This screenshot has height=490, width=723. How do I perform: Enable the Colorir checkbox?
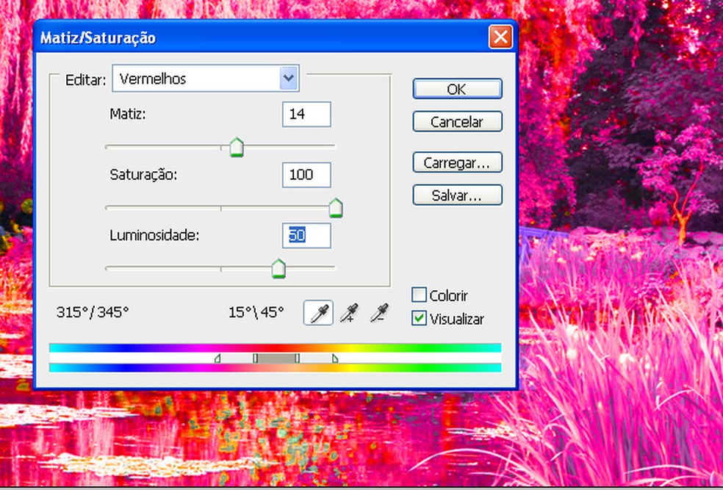pos(419,295)
